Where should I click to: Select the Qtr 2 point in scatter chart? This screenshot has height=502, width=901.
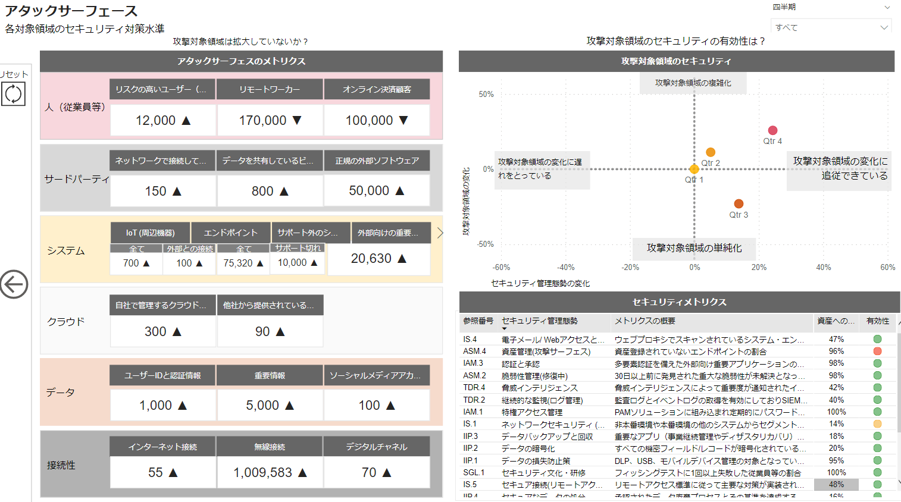pyautogui.click(x=711, y=152)
